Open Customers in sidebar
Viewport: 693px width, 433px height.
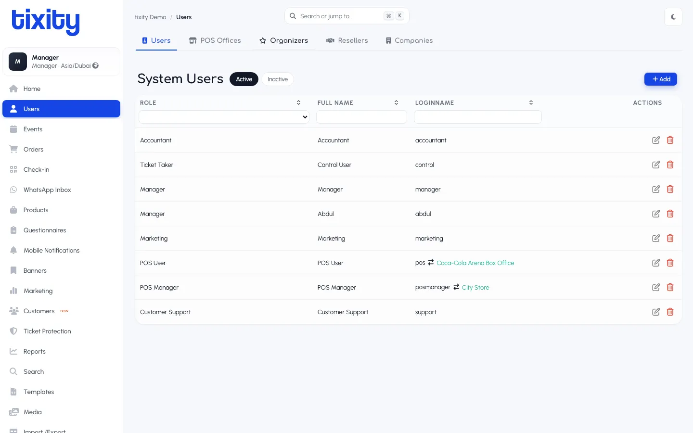(61, 311)
